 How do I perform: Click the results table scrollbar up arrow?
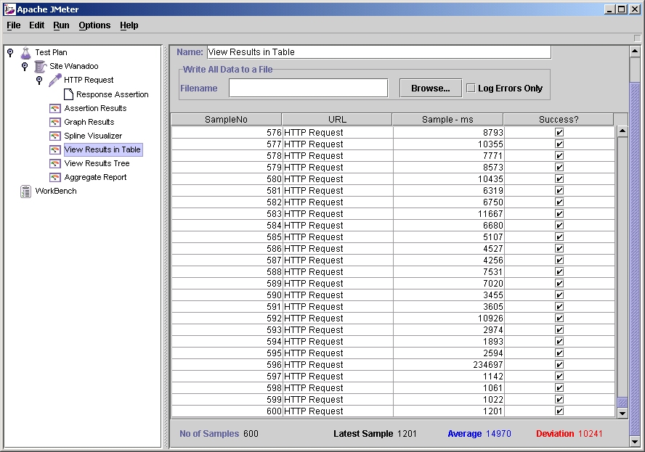(x=622, y=132)
